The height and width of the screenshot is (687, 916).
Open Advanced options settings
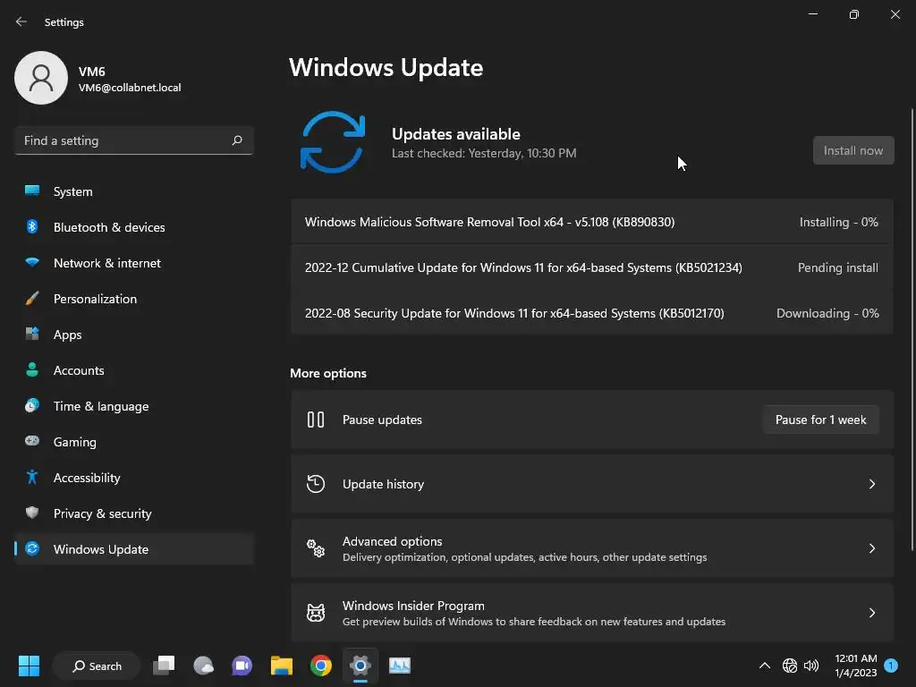(x=592, y=548)
